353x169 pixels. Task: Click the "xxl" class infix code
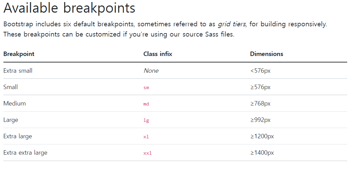148,153
